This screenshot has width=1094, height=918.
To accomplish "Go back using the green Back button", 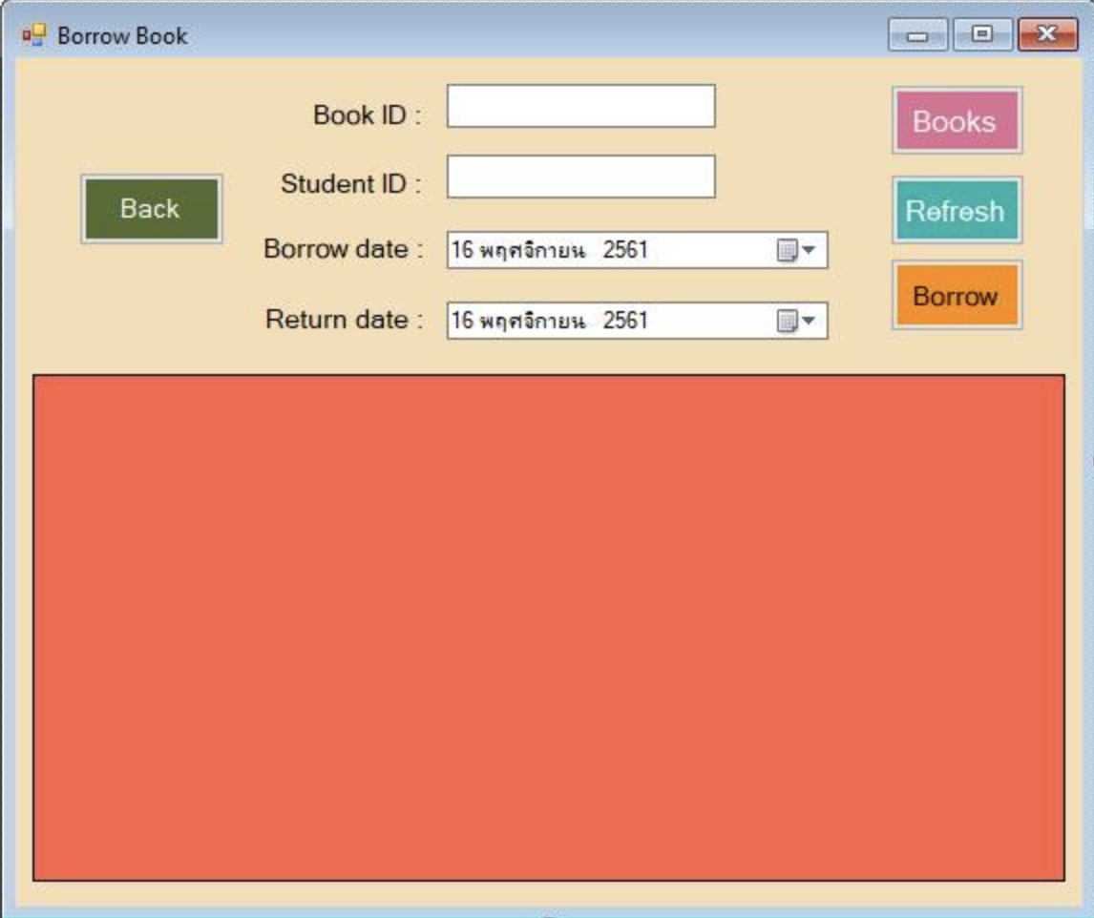I will click(151, 209).
